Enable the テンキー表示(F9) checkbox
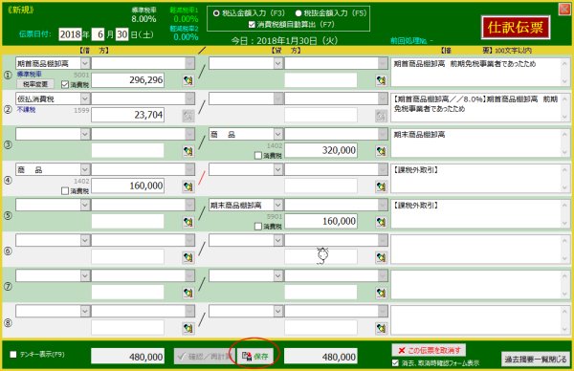Viewport: 574px width, 371px height. 13,354
